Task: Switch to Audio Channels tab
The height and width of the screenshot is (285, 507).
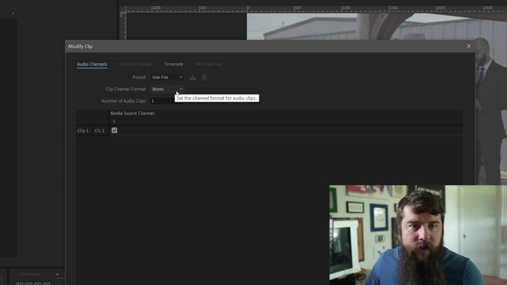Action: (92, 64)
